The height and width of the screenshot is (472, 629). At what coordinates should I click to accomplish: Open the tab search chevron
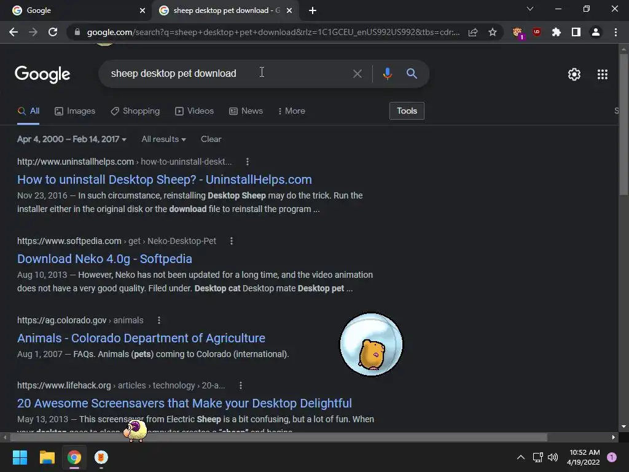530,9
